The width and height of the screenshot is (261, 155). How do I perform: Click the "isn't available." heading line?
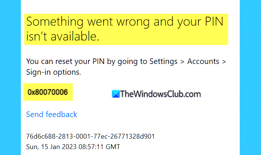coord(64,36)
